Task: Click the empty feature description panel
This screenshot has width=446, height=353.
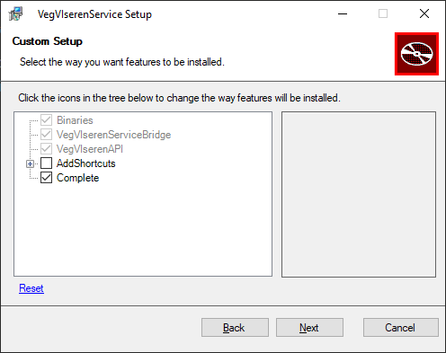Action: click(x=359, y=195)
